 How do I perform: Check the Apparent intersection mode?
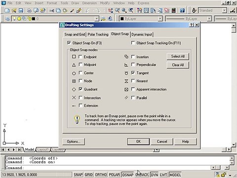point(133,89)
